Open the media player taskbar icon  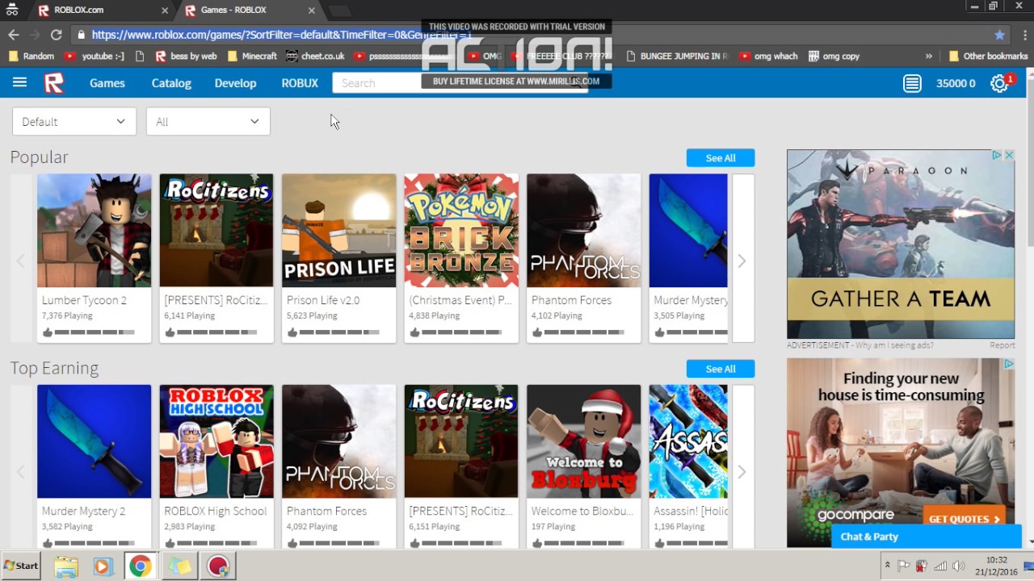pos(102,566)
